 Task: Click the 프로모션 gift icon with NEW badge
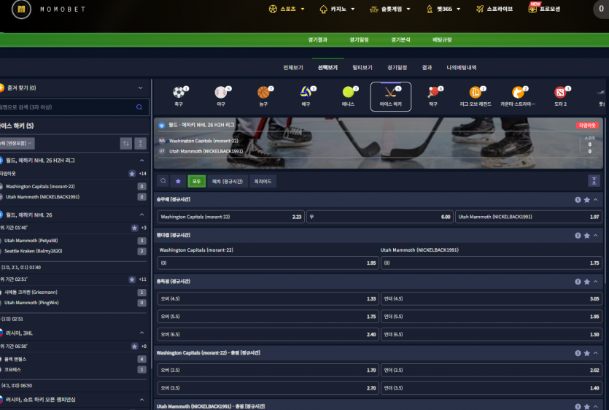pyautogui.click(x=533, y=7)
